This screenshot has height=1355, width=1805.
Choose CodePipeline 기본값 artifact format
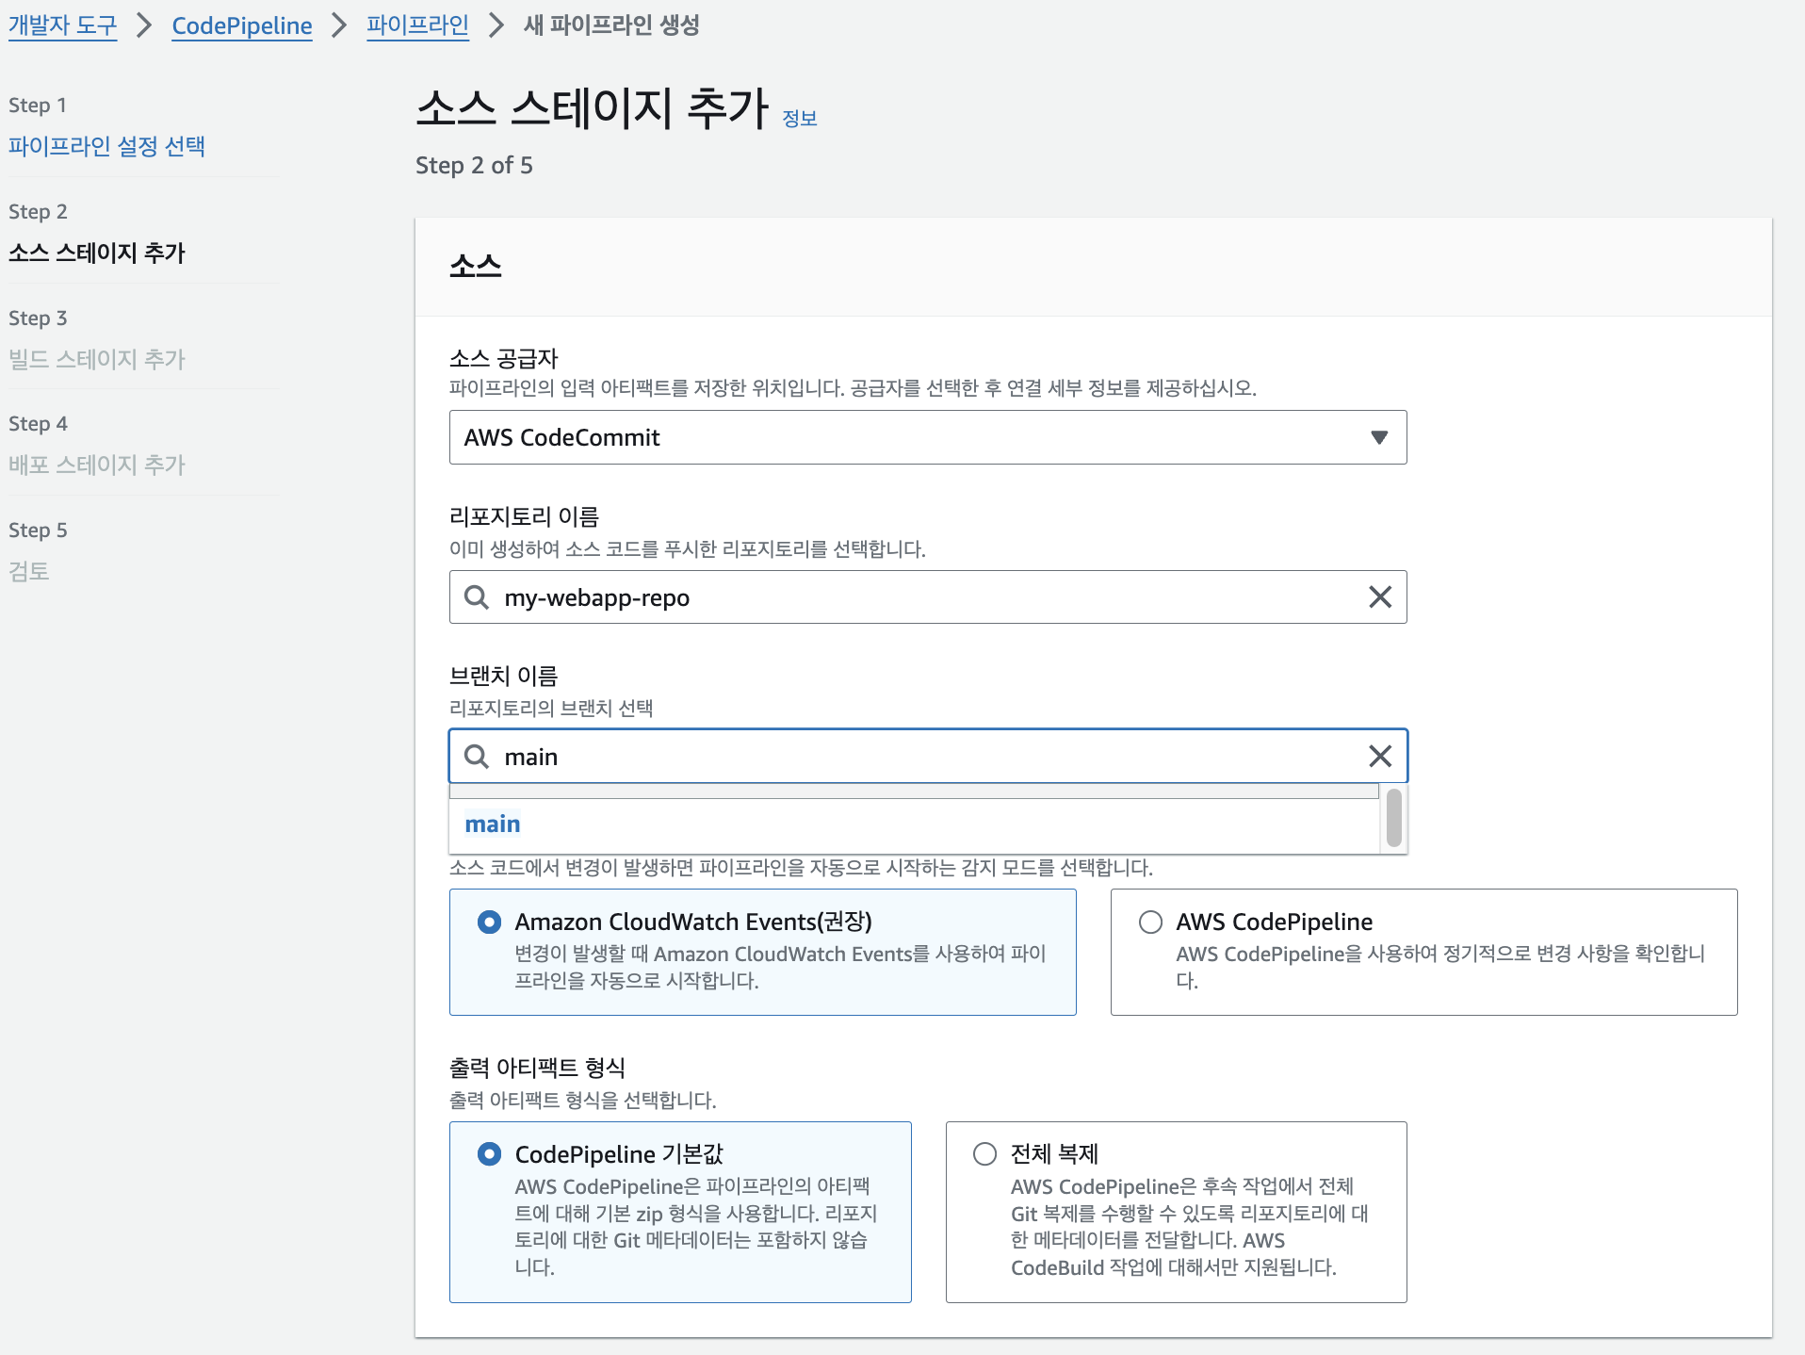click(489, 1154)
